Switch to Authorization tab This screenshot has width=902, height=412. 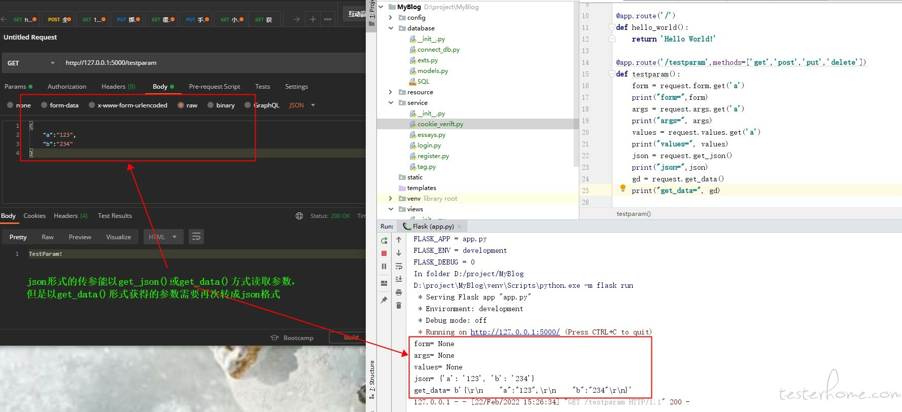[x=67, y=87]
